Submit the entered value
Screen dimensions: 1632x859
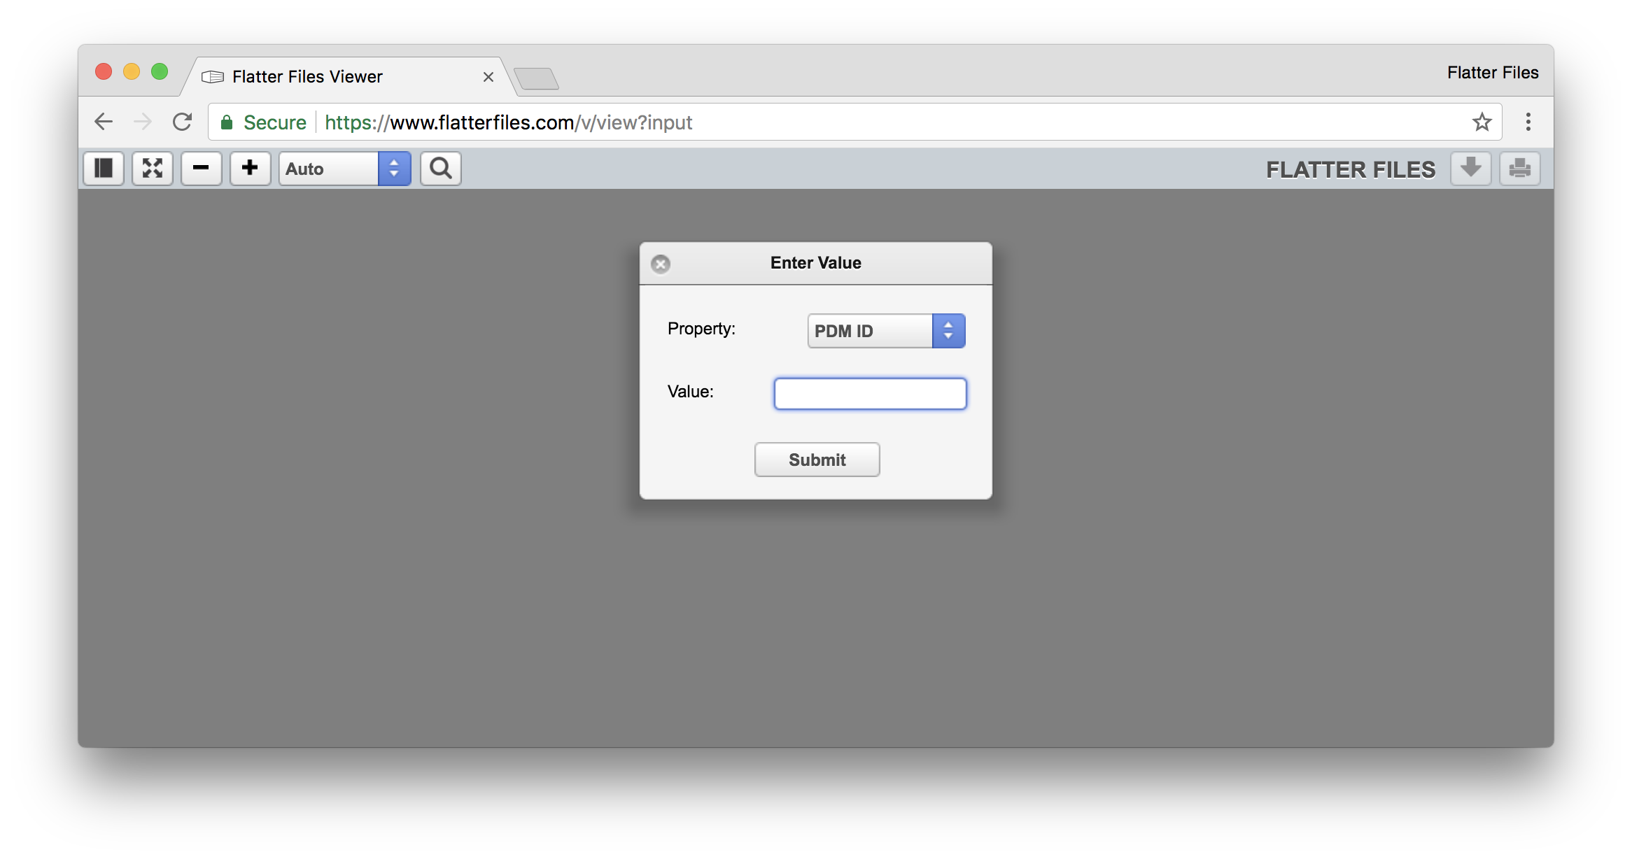click(x=817, y=460)
